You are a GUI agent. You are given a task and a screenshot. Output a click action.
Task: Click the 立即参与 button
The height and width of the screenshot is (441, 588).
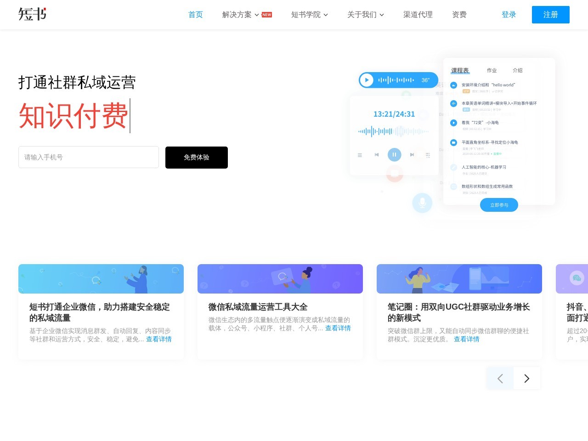499,205
